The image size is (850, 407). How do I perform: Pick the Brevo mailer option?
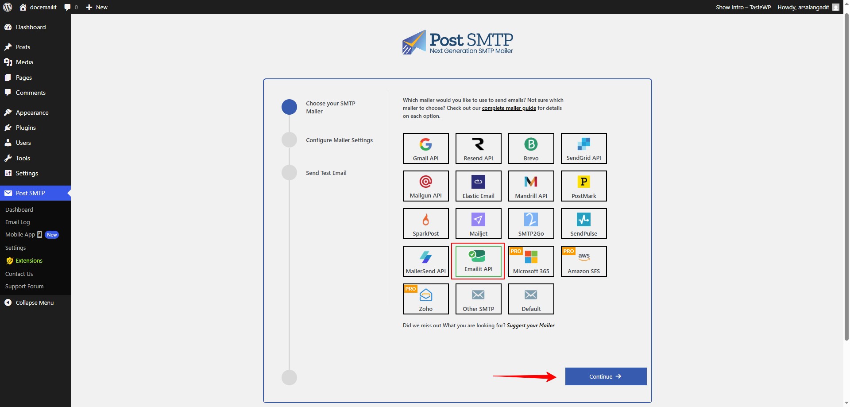point(531,148)
